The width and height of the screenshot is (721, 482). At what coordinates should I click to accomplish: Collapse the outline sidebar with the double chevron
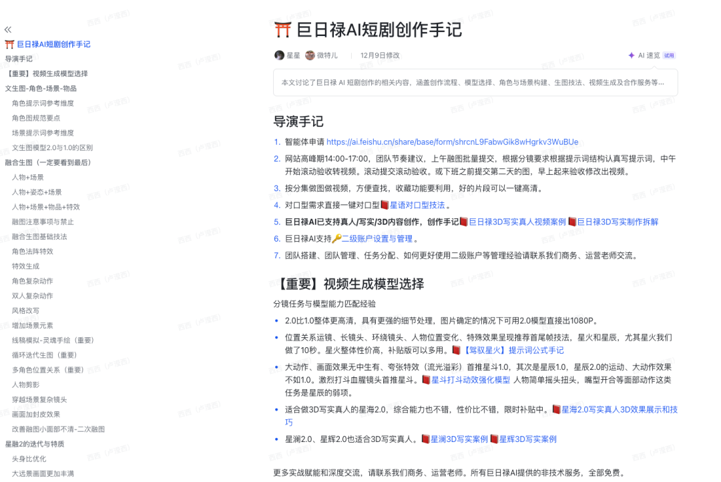coord(8,30)
